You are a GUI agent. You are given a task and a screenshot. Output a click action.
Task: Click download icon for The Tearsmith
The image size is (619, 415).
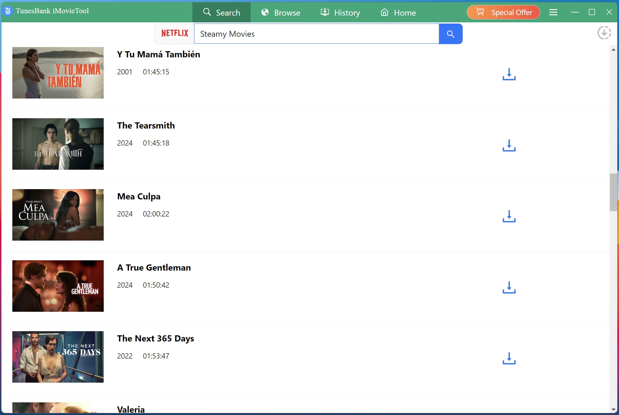point(509,145)
